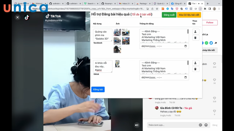This screenshot has height=131, width=234.
Task: Open first bus ad thumbnail in facebook row
Action: 117,33
